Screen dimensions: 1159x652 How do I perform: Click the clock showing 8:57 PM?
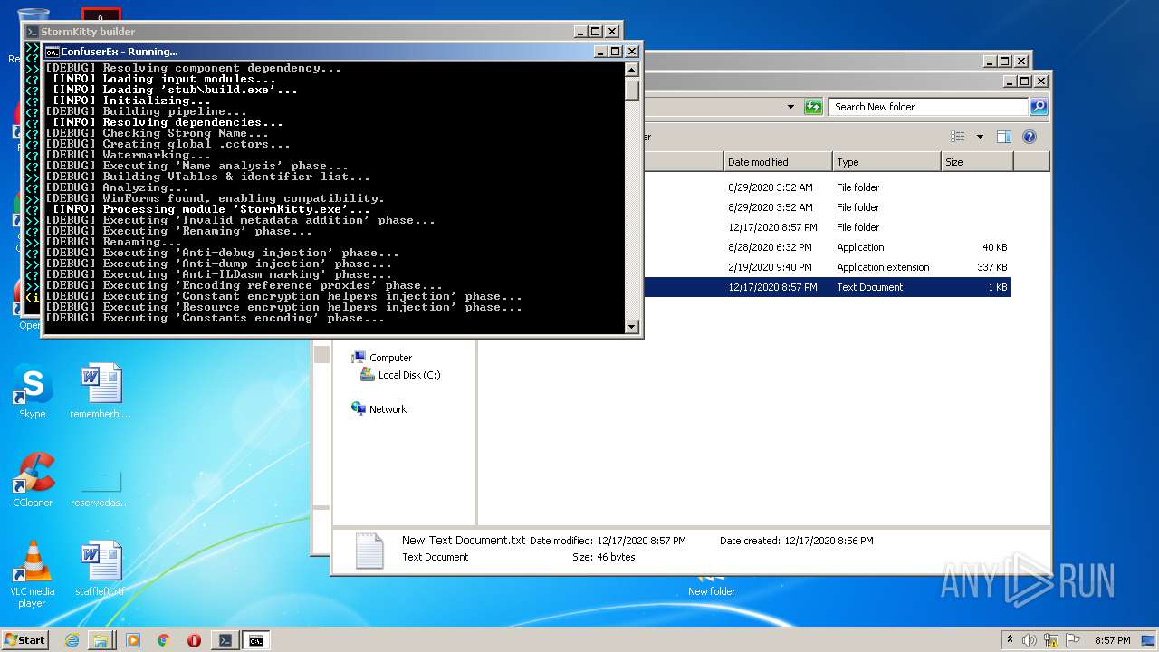(x=1112, y=640)
